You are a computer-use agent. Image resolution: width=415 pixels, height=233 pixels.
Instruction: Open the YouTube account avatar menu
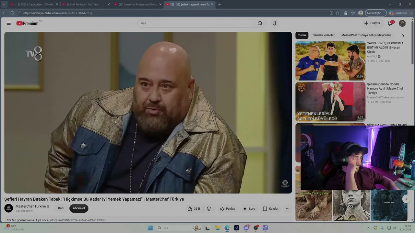[x=402, y=23]
